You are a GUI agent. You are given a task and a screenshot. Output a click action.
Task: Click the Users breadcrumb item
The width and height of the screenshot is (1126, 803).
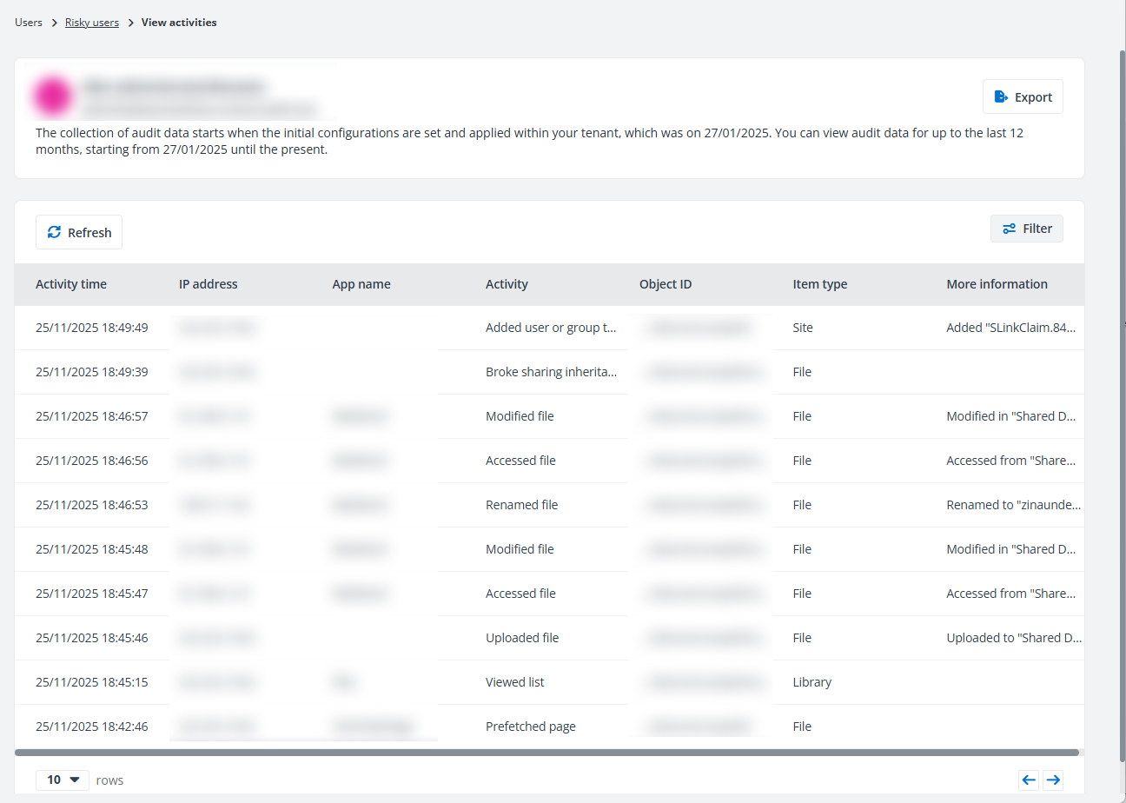pyautogui.click(x=28, y=22)
